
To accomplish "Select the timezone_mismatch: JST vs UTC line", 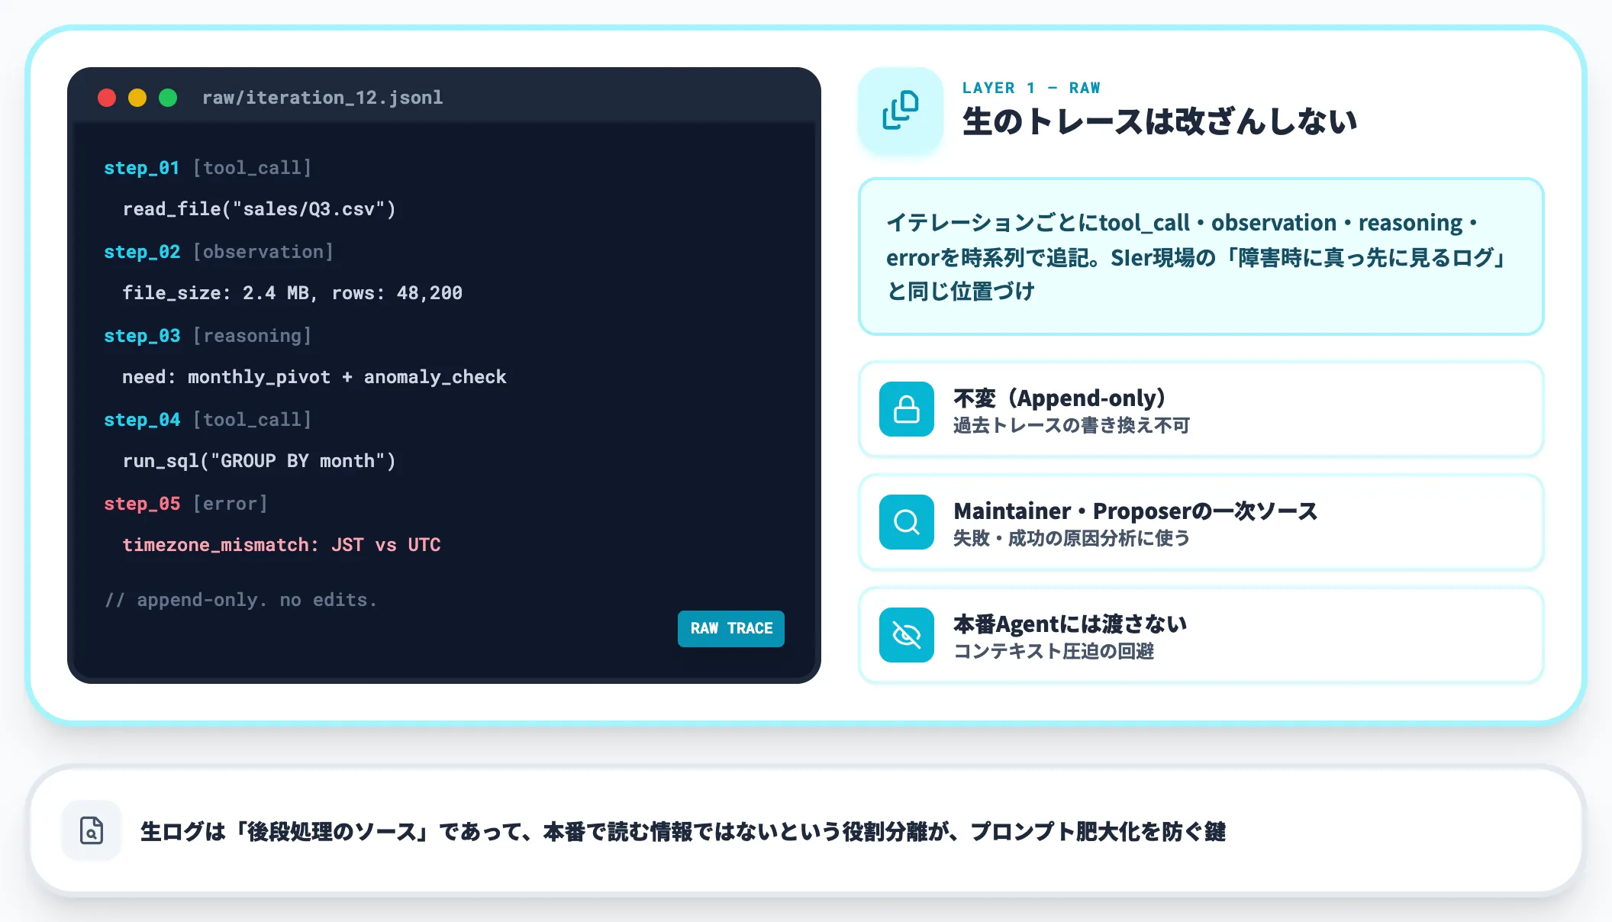I will [282, 545].
